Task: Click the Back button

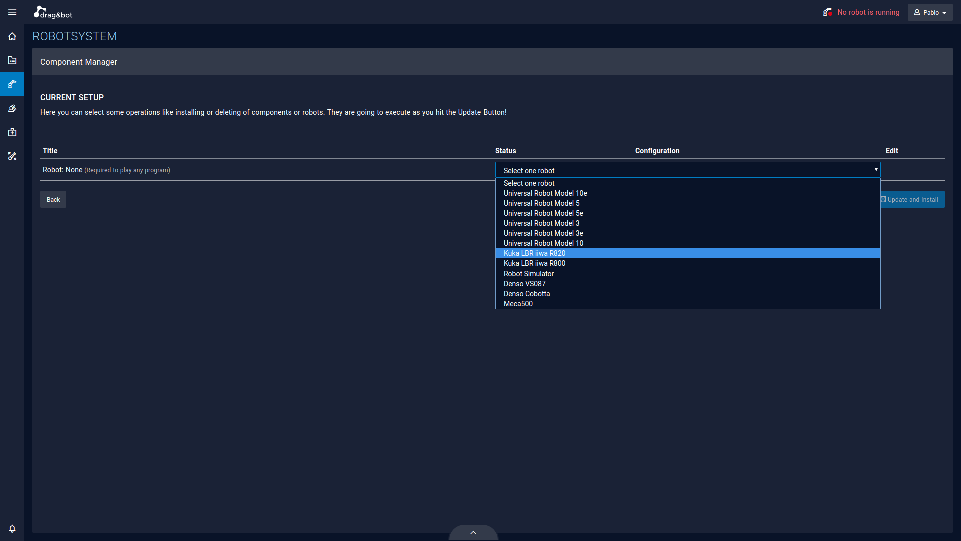Action: coord(52,199)
